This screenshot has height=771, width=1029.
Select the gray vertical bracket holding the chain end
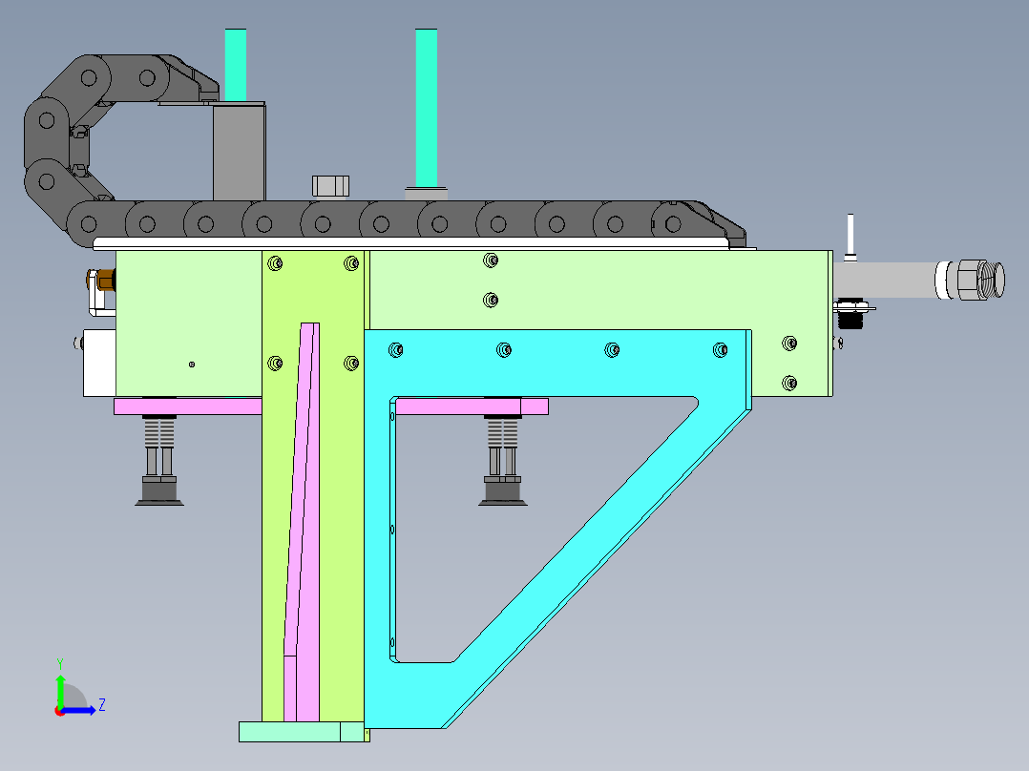point(239,152)
